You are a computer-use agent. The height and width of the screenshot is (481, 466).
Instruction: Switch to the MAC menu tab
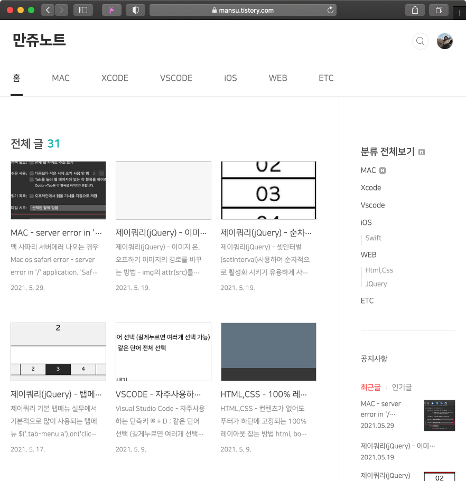click(x=61, y=78)
